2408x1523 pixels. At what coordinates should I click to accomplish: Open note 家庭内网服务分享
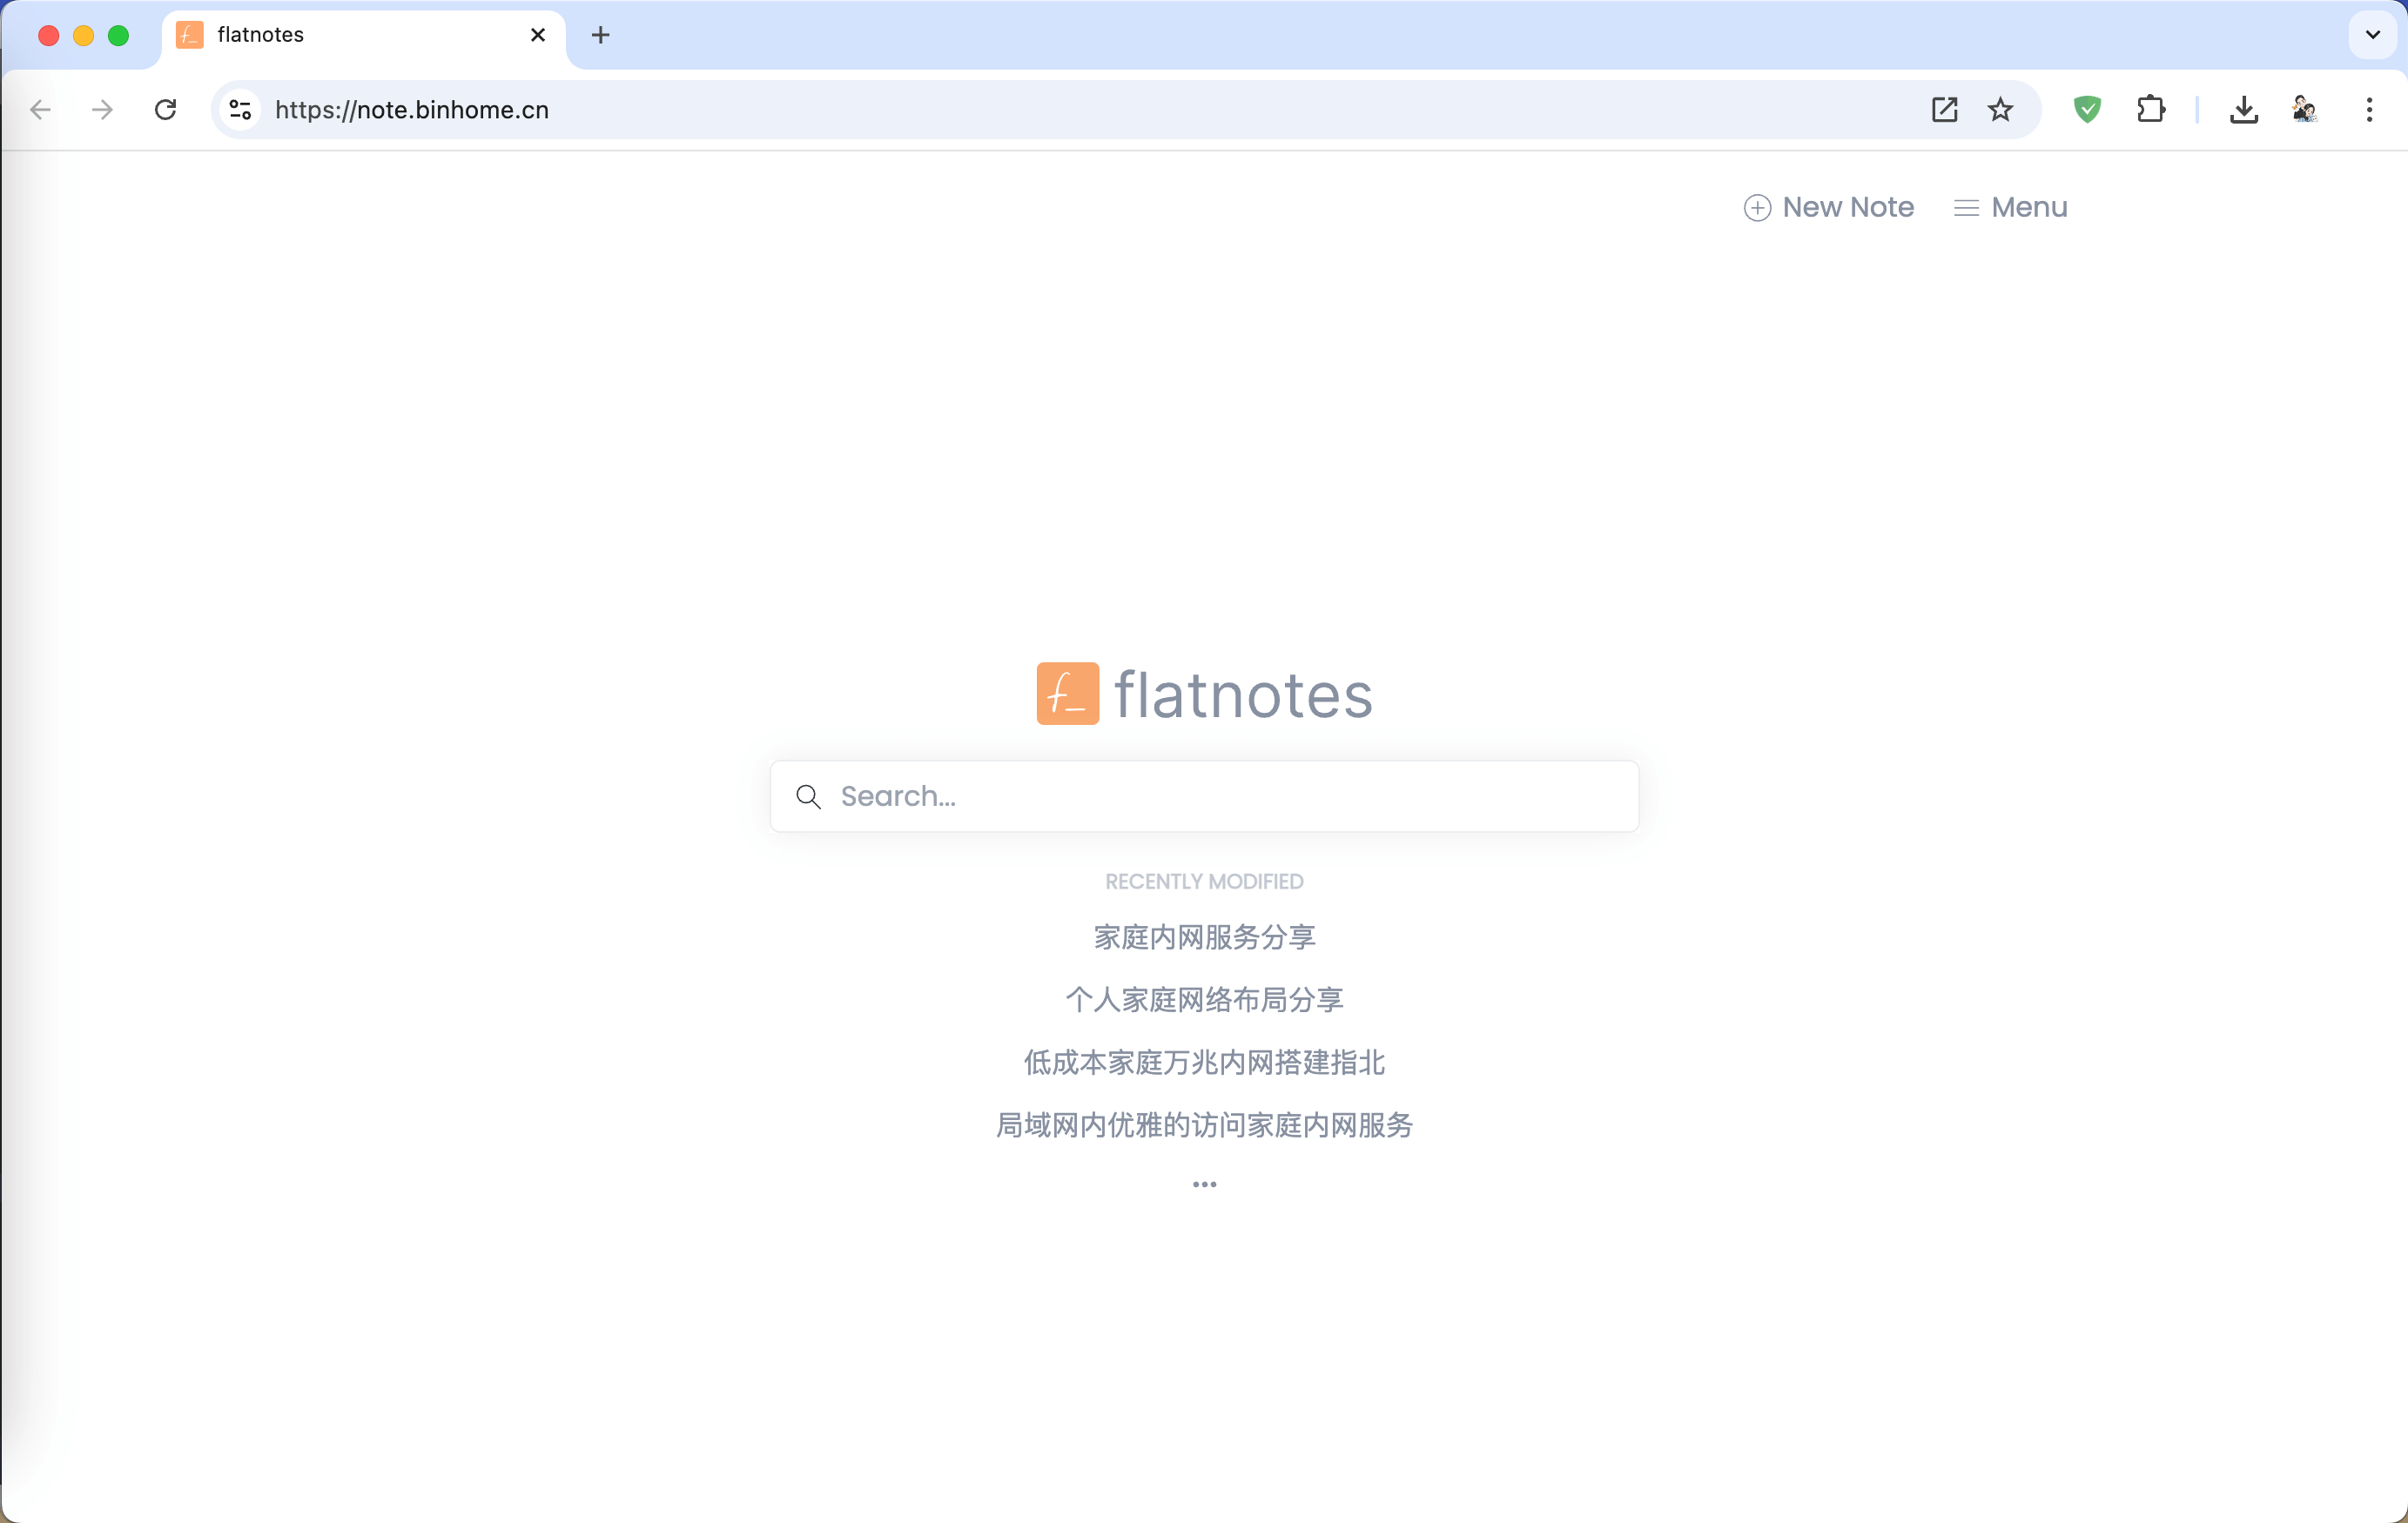1204,937
